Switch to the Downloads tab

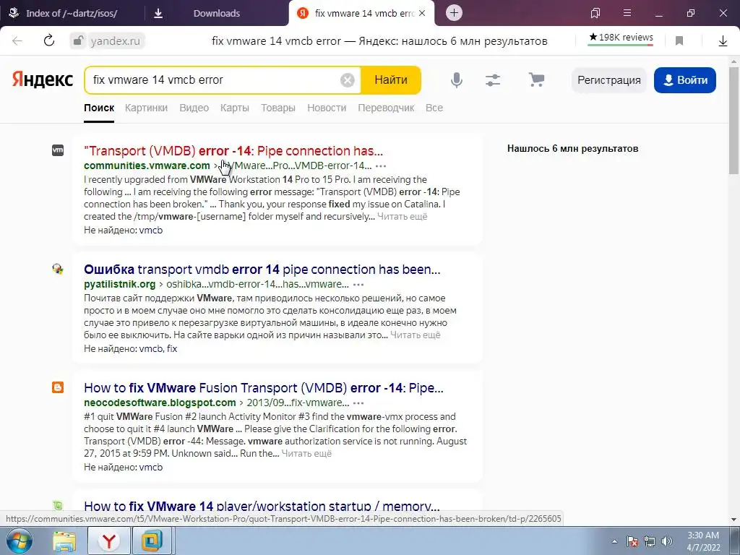pos(216,13)
